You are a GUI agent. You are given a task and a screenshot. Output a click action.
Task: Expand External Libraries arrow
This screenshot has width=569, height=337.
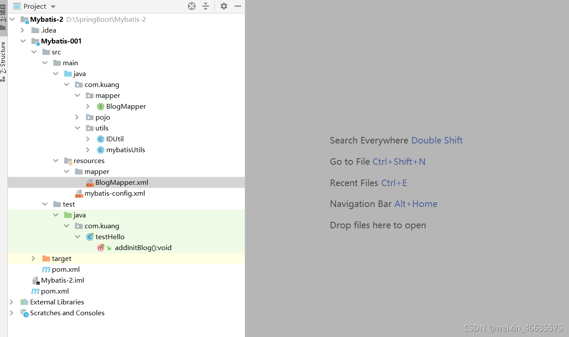pos(12,302)
